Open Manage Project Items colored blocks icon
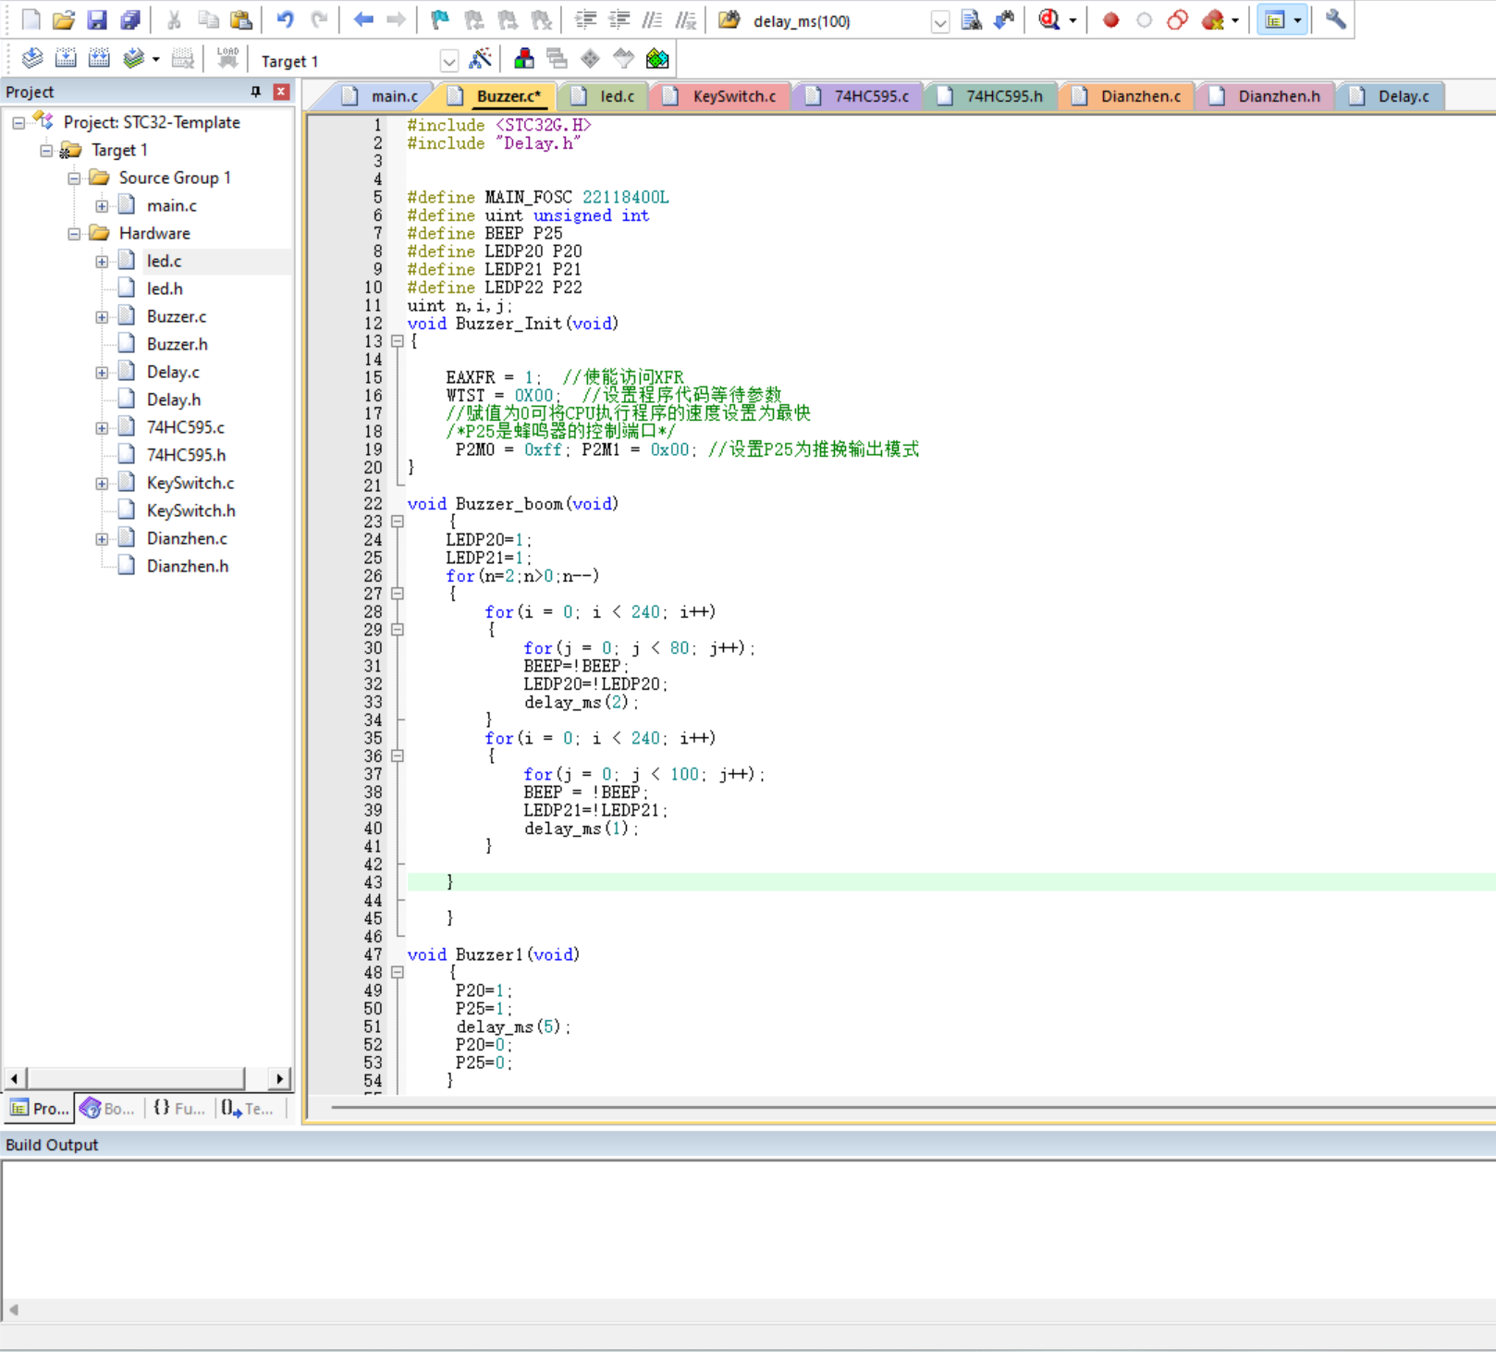 [523, 60]
